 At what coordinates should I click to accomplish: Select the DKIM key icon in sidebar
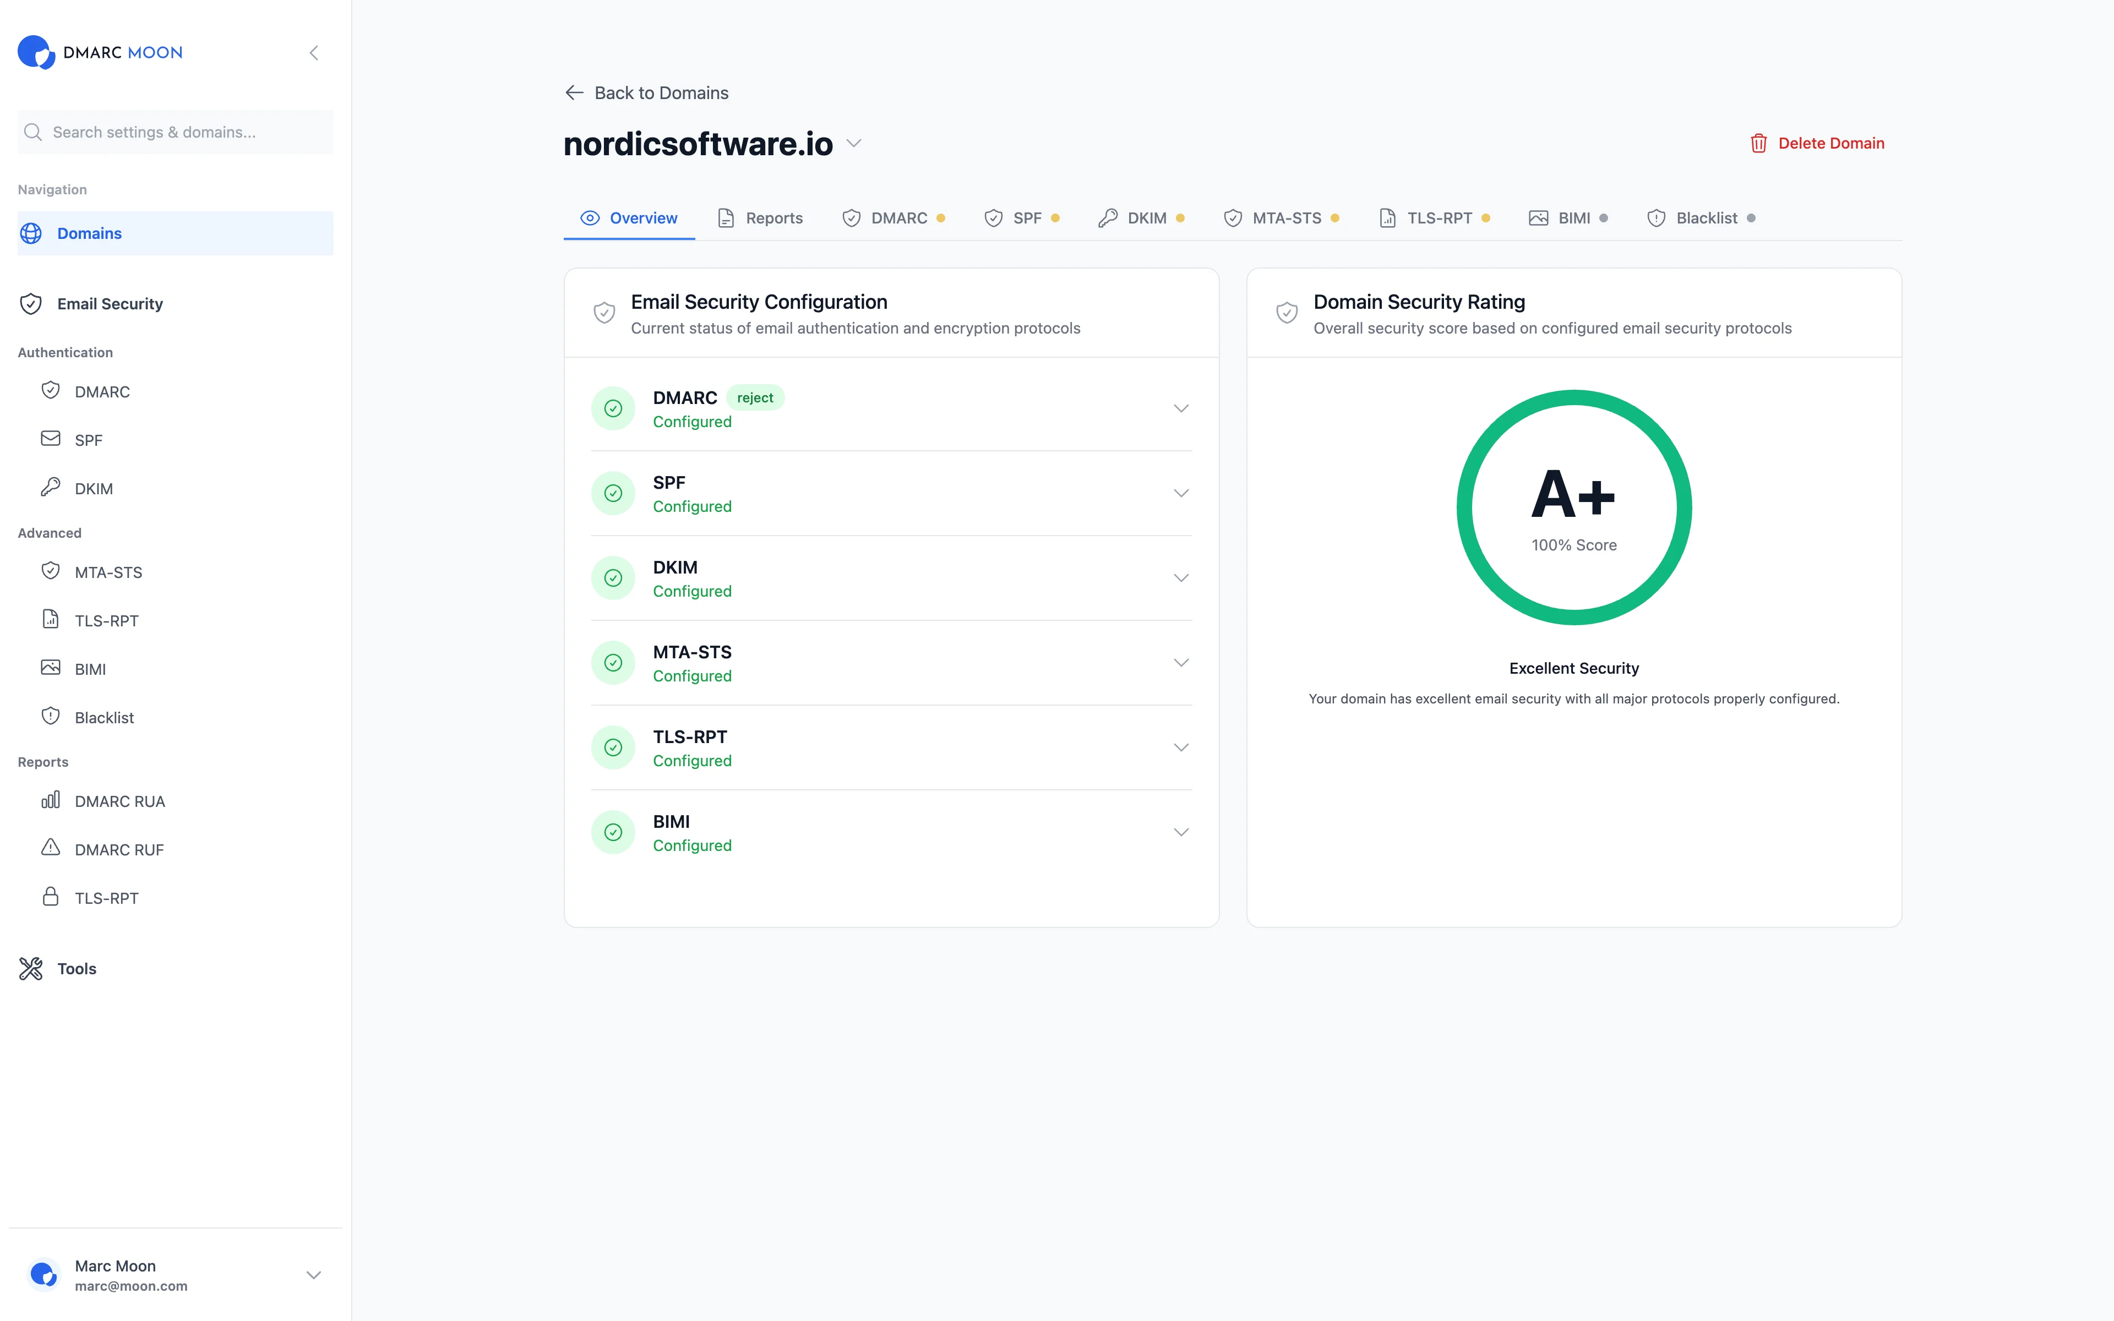point(51,488)
